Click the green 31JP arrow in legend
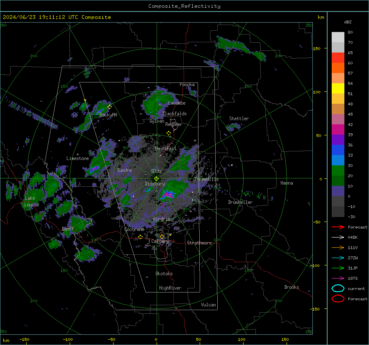Screen dimensions: 369x345 click(338, 268)
